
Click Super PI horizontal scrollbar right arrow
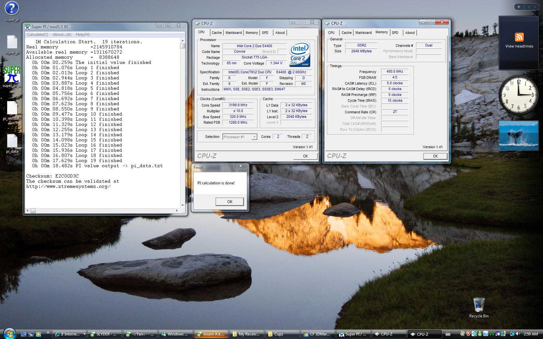(177, 211)
